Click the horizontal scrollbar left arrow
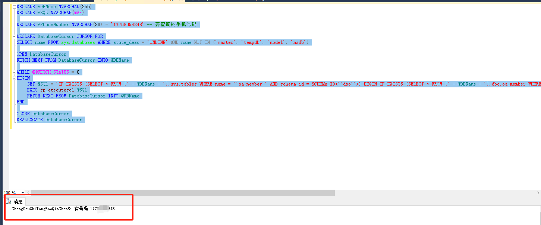This screenshot has height=225, width=541. click(28, 193)
